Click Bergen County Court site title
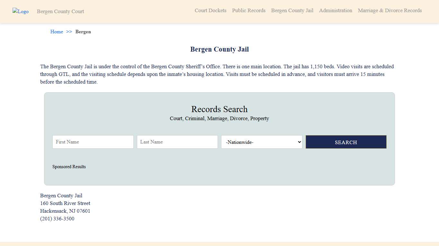The width and height of the screenshot is (439, 246). click(x=60, y=12)
